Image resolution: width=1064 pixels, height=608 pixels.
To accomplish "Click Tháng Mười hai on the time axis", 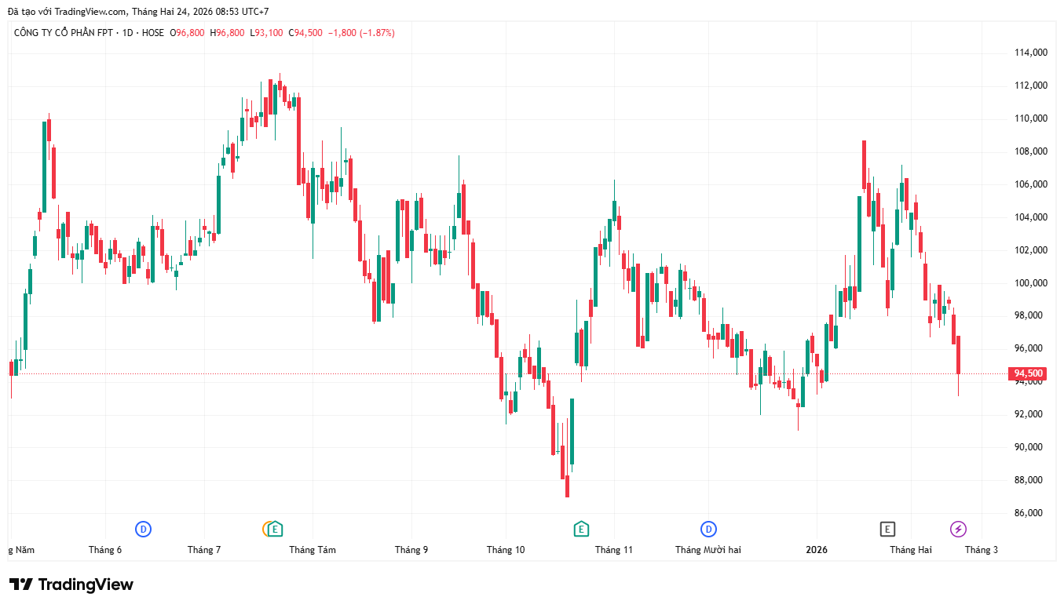I will [x=708, y=550].
